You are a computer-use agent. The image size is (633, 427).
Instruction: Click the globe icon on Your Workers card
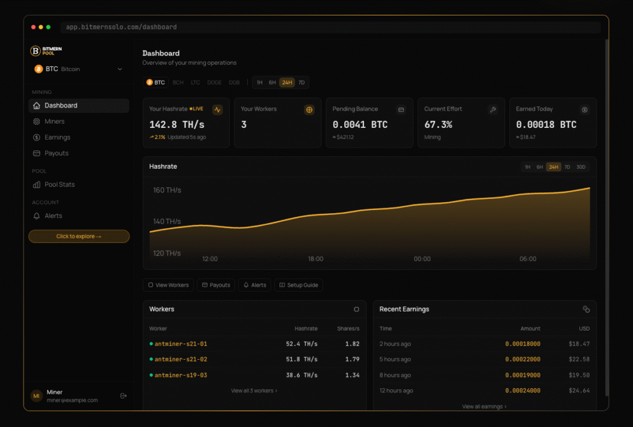click(x=309, y=109)
